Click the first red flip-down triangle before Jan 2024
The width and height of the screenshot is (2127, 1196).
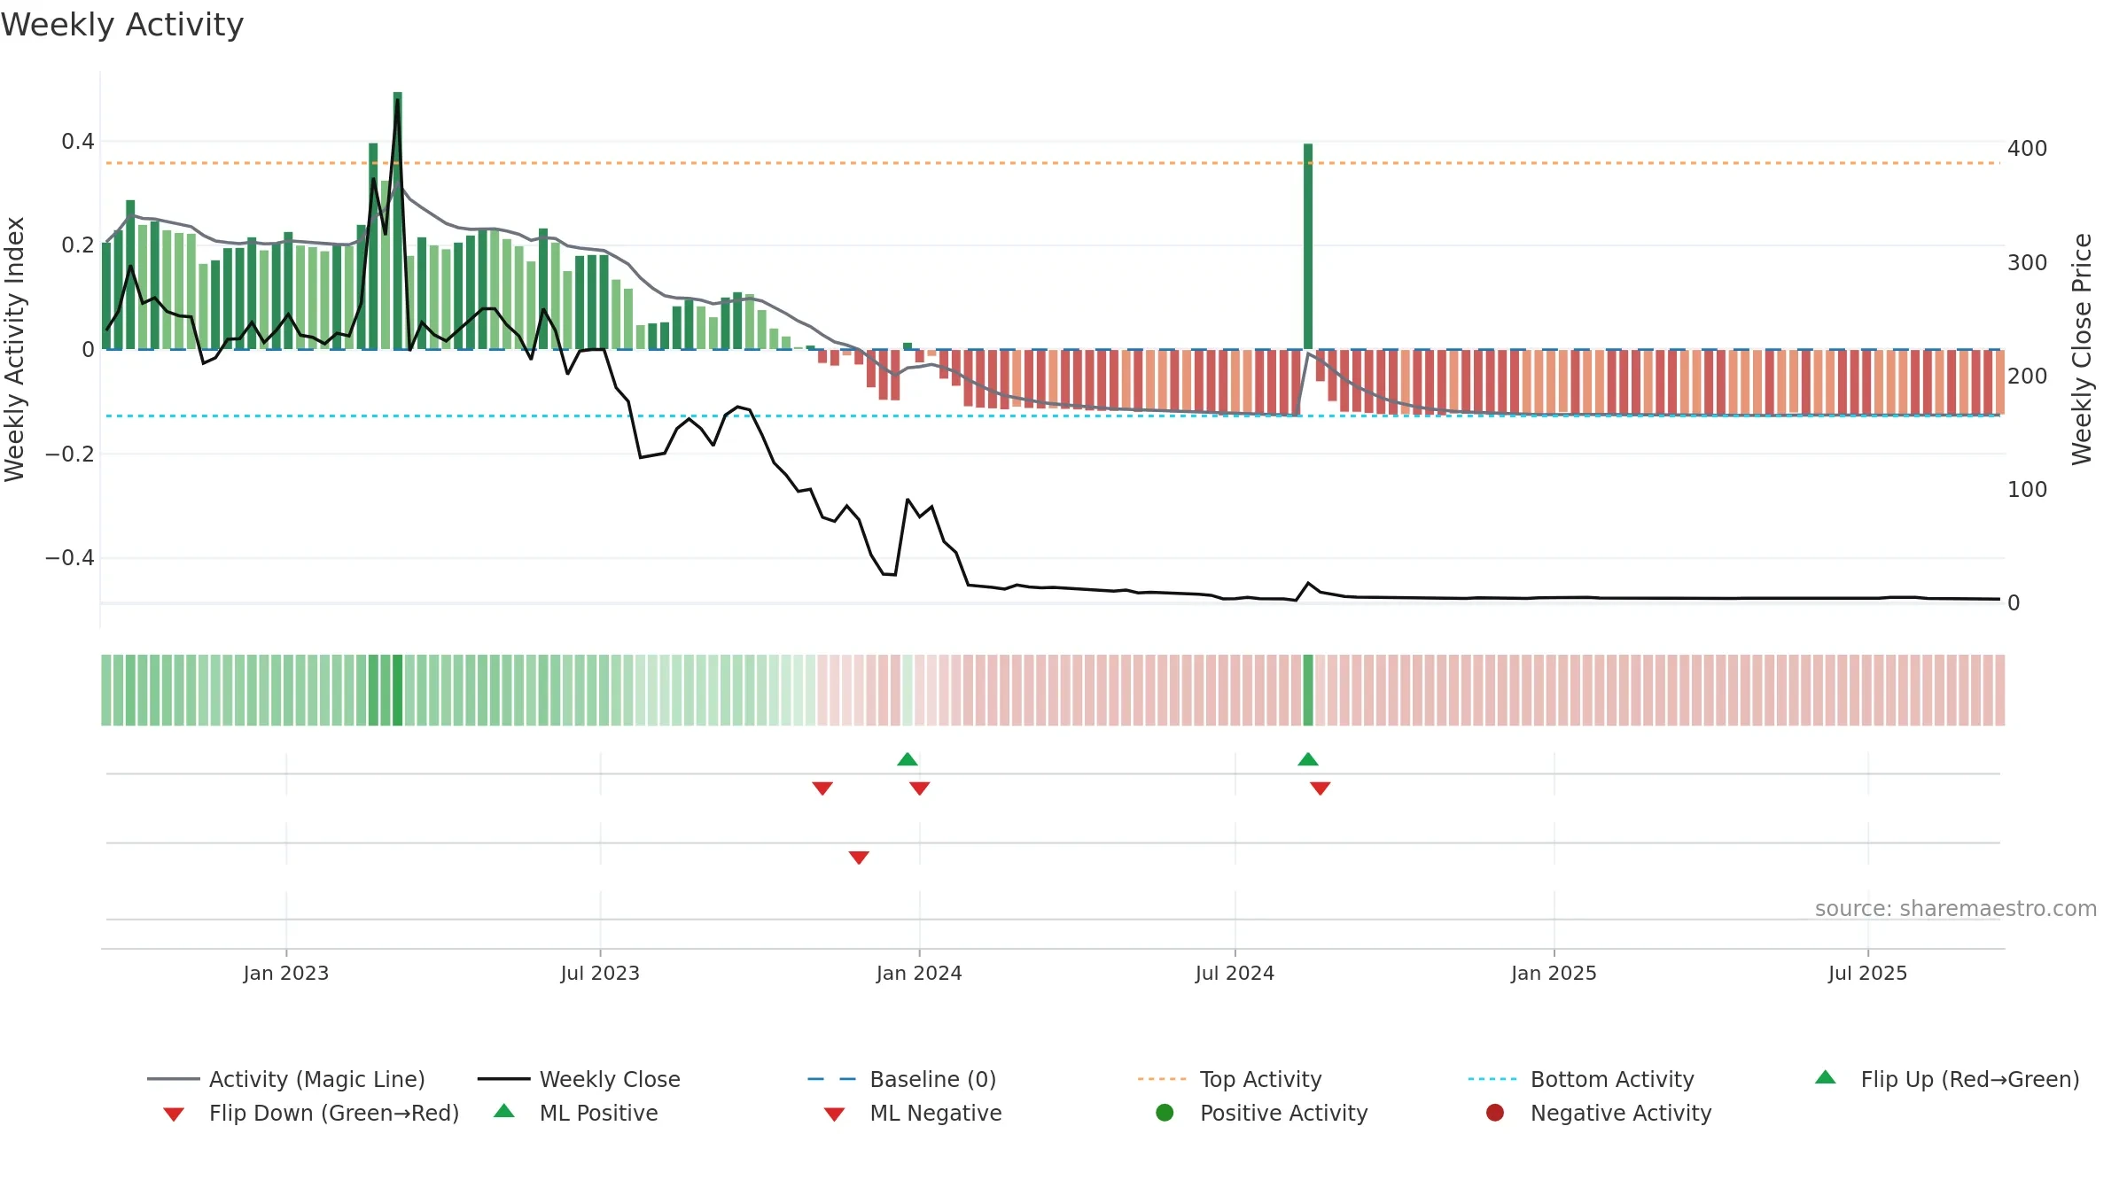tap(822, 788)
